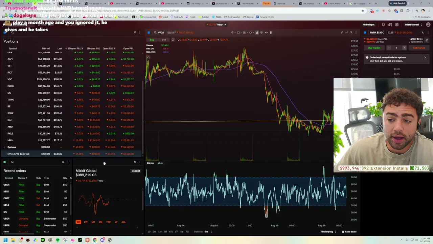
Task: Open Recent orders filter settings icon
Action: (x=63, y=162)
